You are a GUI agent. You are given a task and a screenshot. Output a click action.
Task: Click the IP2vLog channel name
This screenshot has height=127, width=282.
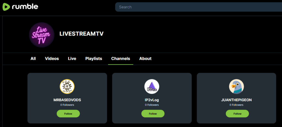(x=152, y=100)
